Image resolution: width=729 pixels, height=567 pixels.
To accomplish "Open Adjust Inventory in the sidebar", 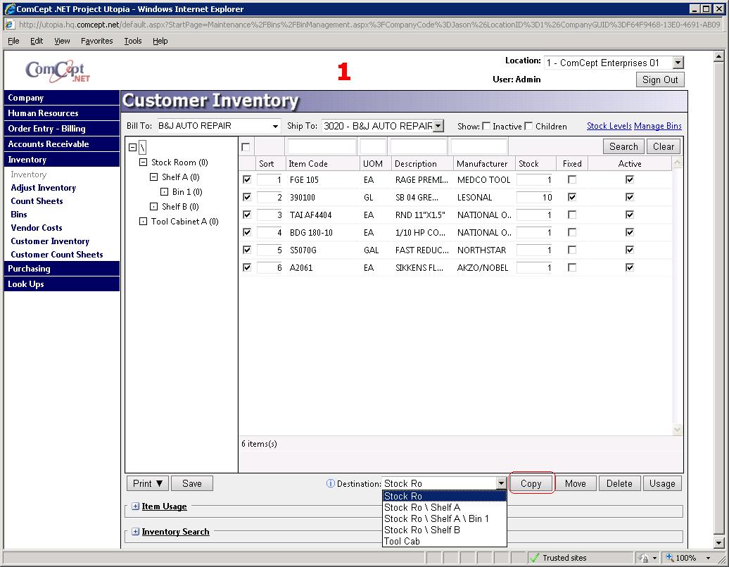I will [43, 188].
